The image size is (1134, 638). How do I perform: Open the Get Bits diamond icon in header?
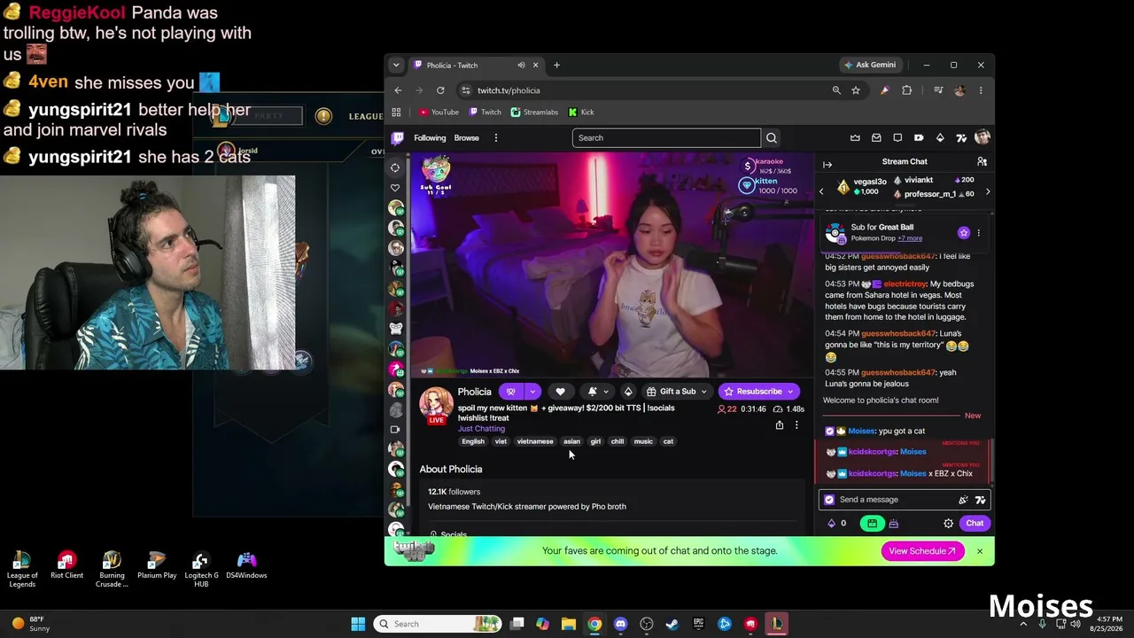(x=940, y=137)
